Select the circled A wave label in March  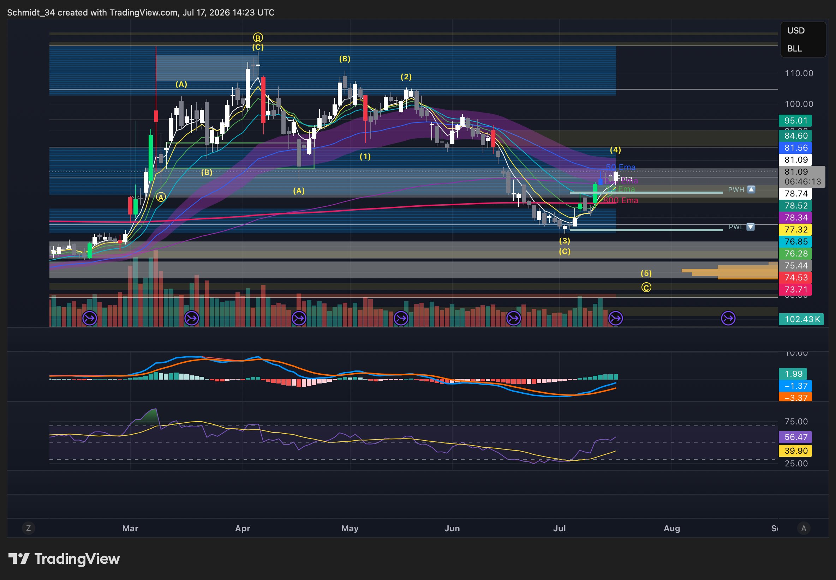click(161, 197)
